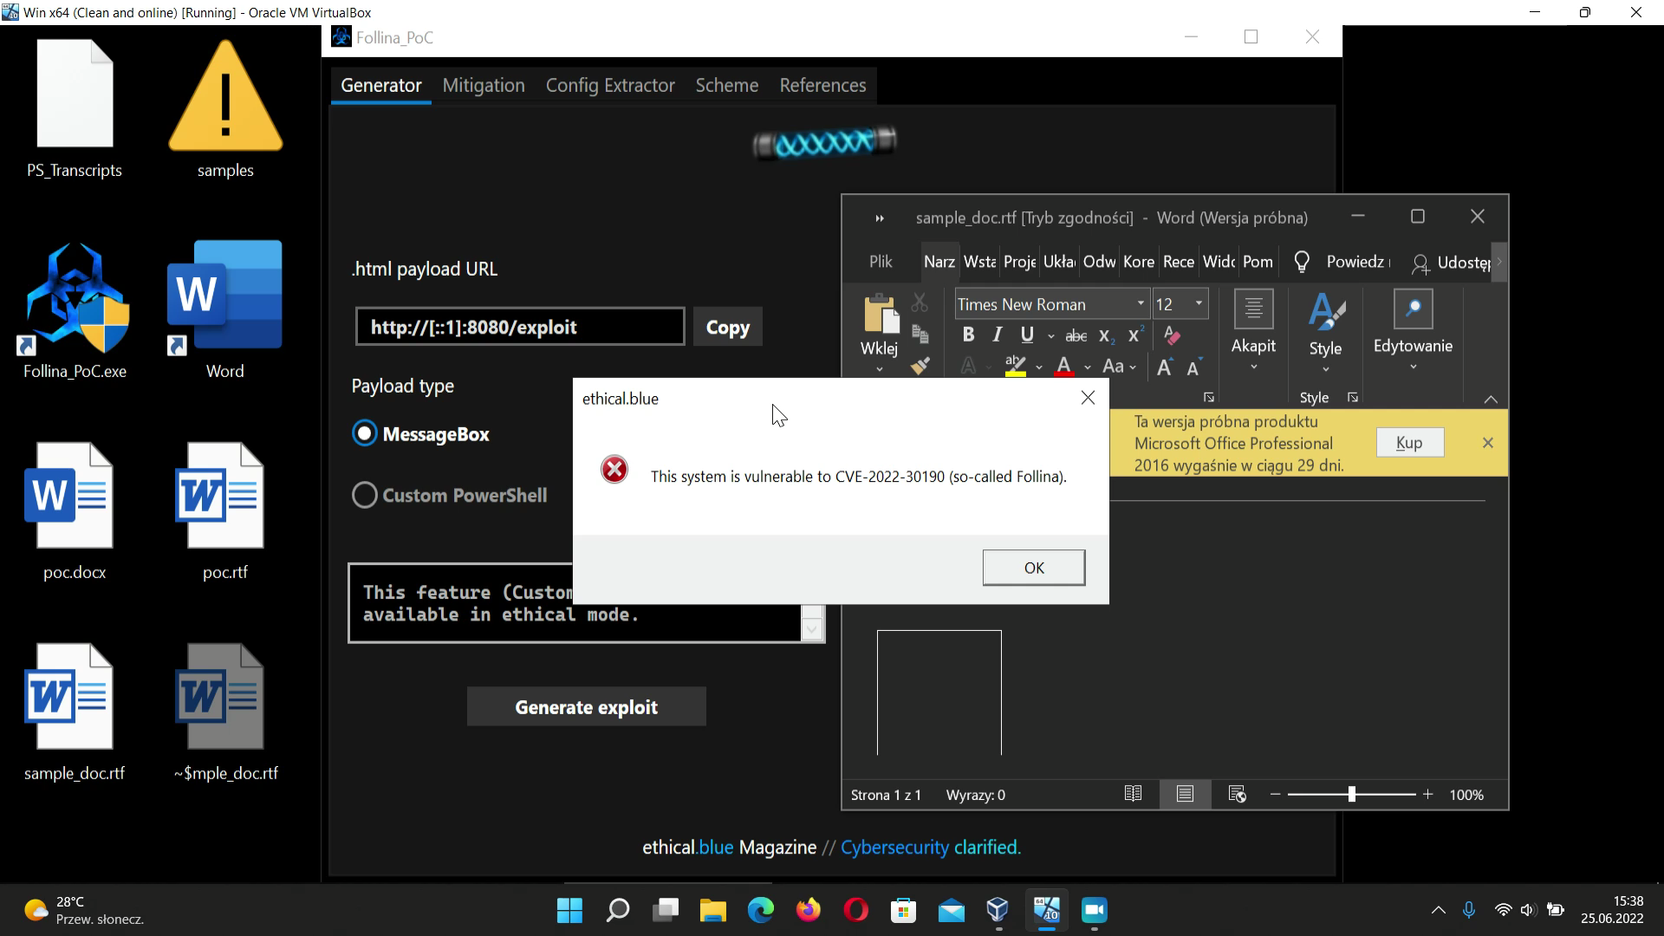Apply the yellow text highlight color
The width and height of the screenshot is (1664, 936).
click(1015, 366)
